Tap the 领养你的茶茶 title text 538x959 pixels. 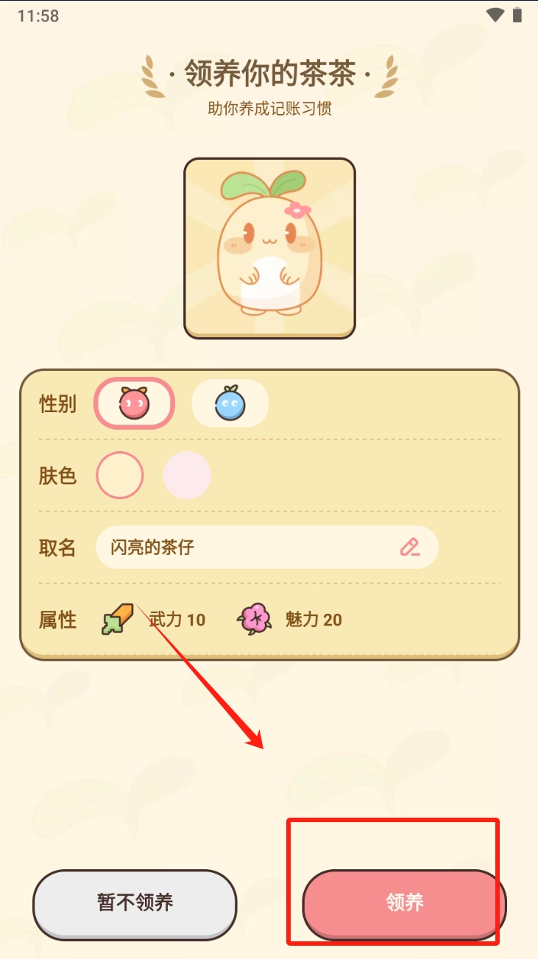tap(269, 74)
